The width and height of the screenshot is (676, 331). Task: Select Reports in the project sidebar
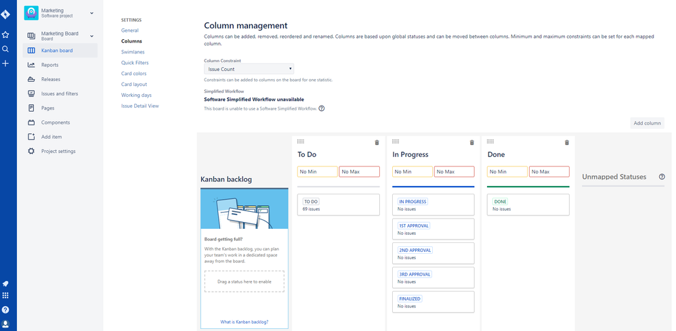[x=49, y=65]
